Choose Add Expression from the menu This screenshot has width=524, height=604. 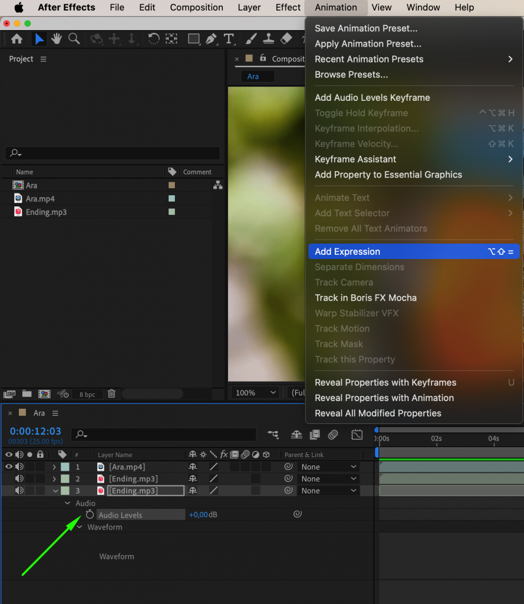pos(347,251)
